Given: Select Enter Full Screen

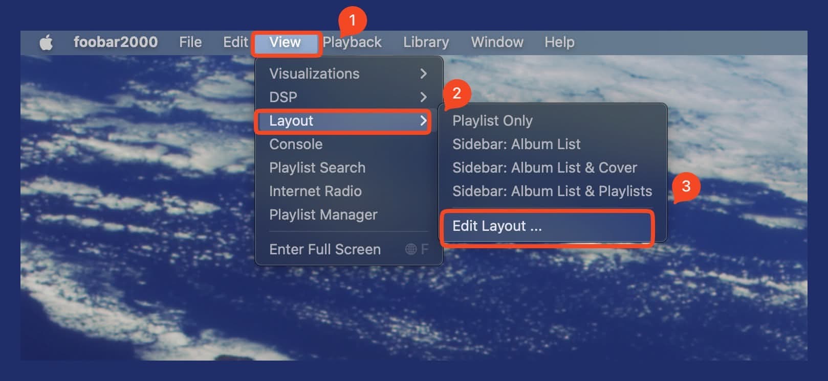Looking at the screenshot, I should 348,249.
